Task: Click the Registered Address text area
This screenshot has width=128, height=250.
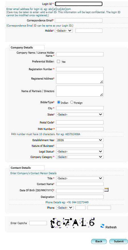Action: point(80,78)
